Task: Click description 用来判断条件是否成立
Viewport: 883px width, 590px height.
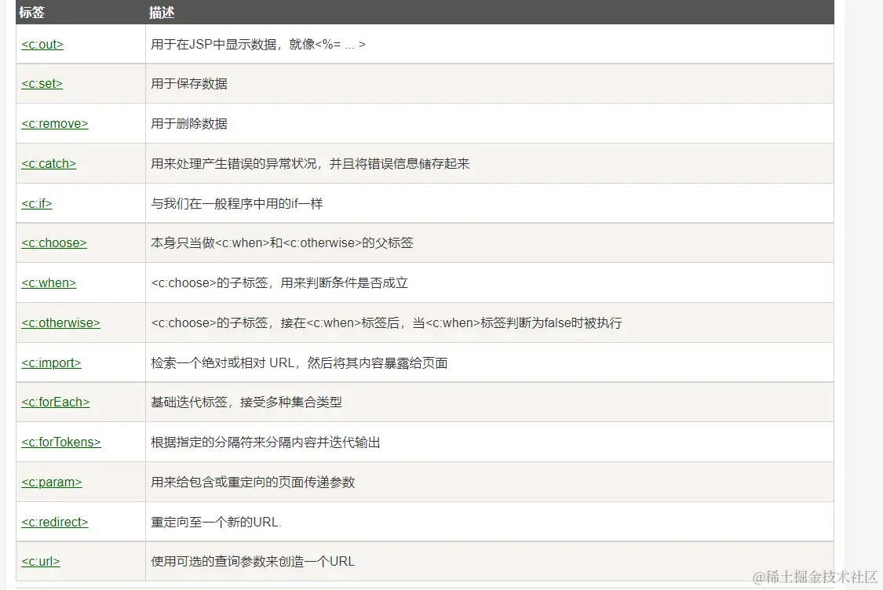Action: point(344,283)
